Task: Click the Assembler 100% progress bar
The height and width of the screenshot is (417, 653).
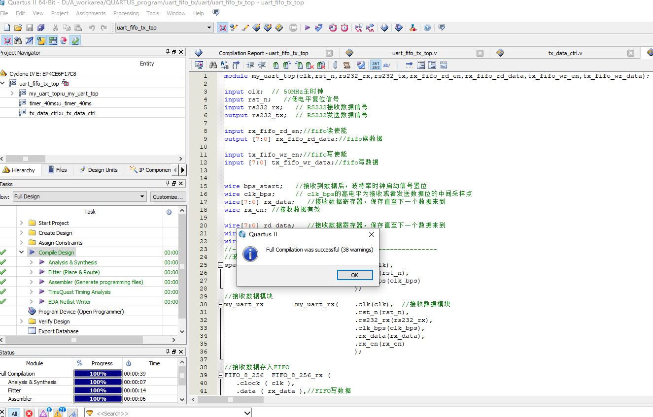Action: (98, 399)
